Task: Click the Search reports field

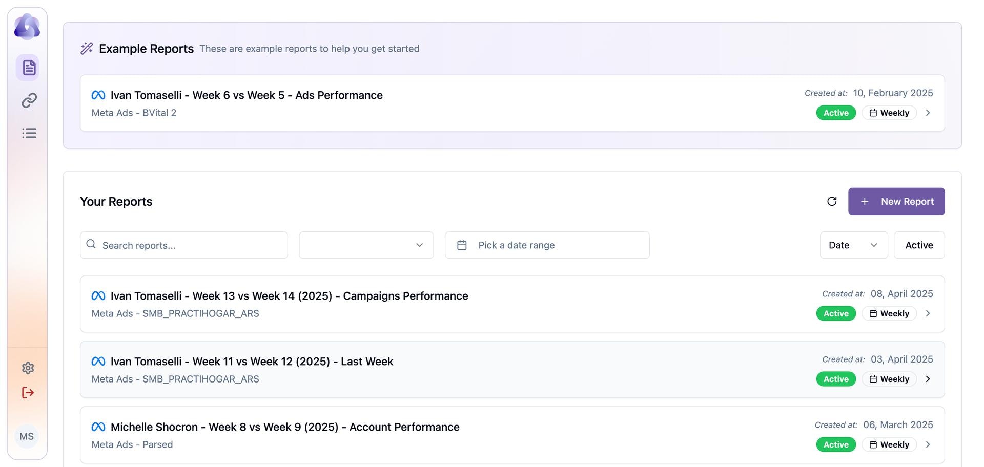Action: [190, 245]
